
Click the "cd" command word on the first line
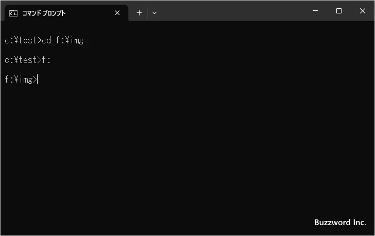point(46,40)
